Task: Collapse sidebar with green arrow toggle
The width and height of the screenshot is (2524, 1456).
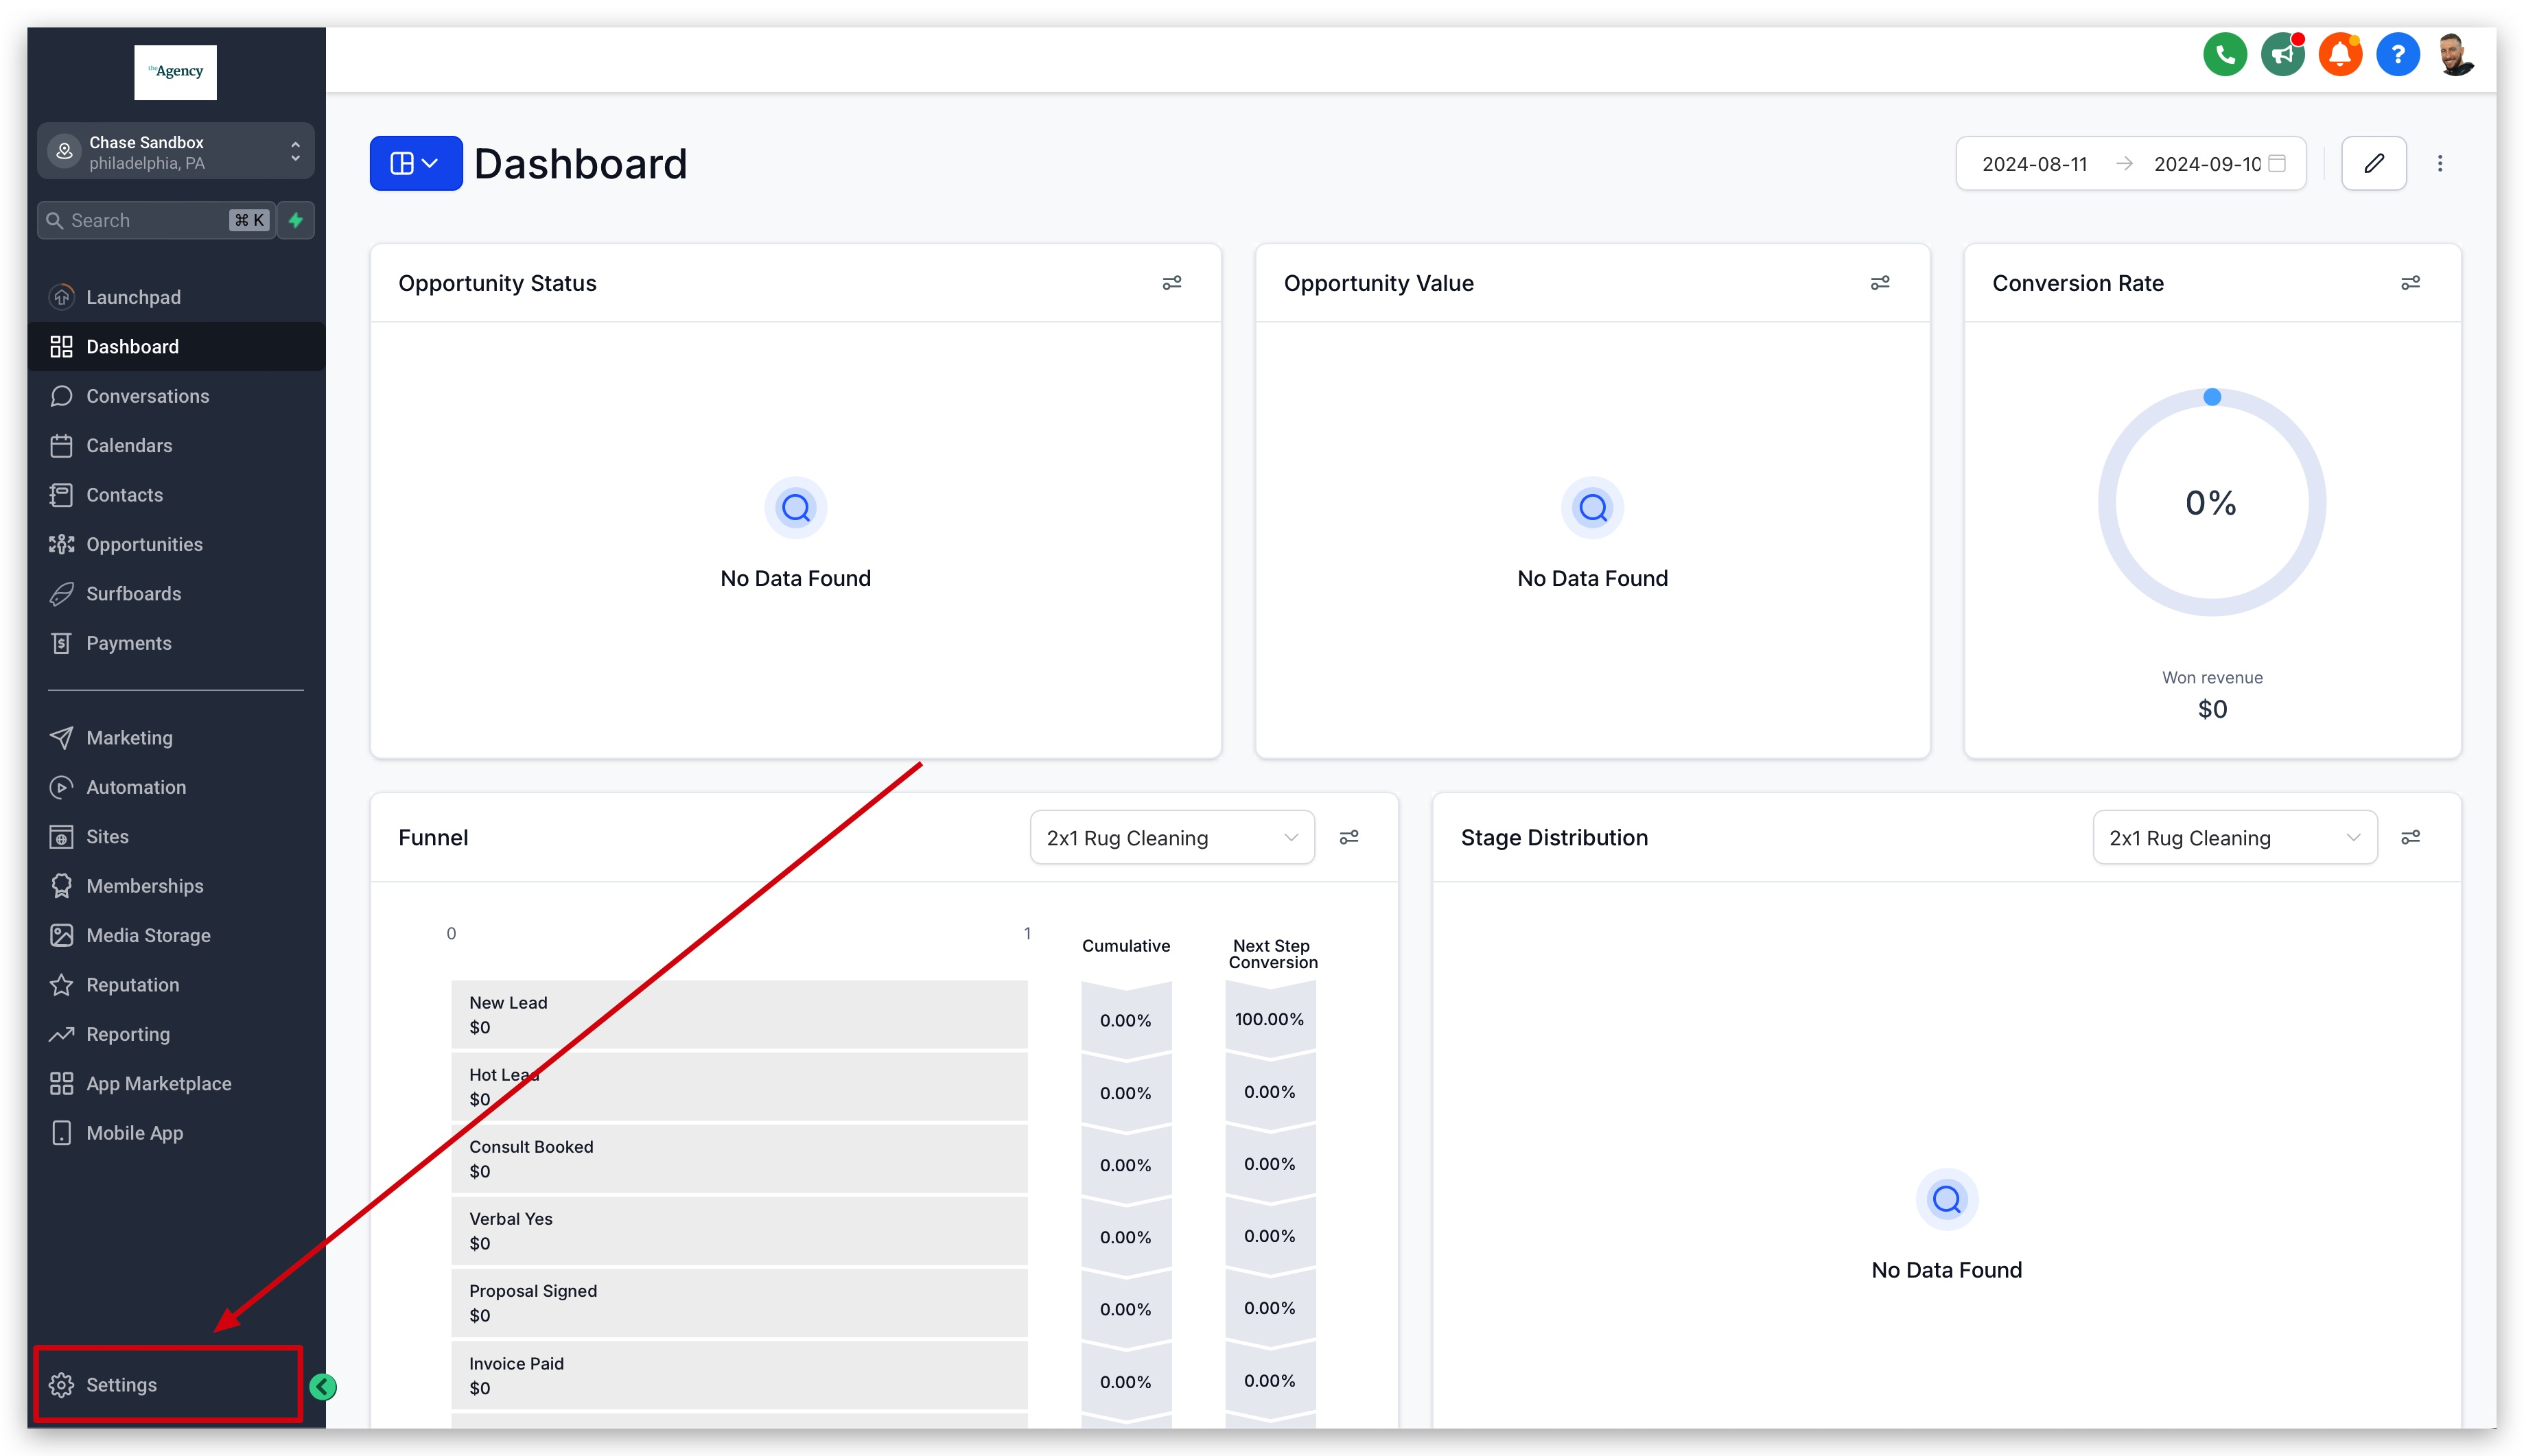Action: tap(323, 1386)
